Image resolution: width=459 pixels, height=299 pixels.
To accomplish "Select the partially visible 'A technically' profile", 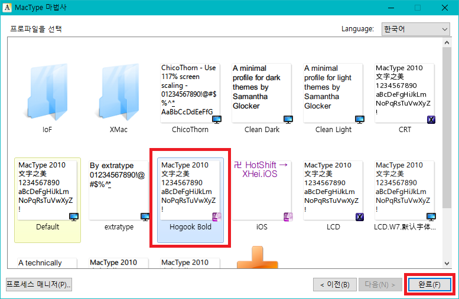I will [x=47, y=263].
